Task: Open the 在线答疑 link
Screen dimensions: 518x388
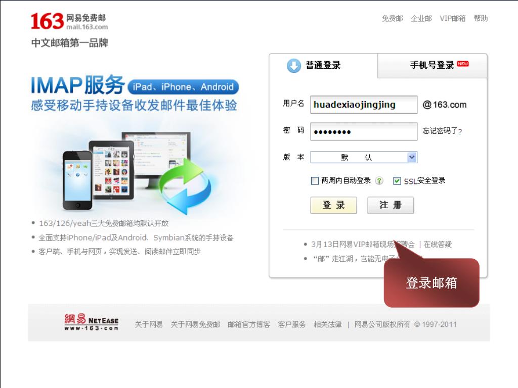Action: (438, 245)
